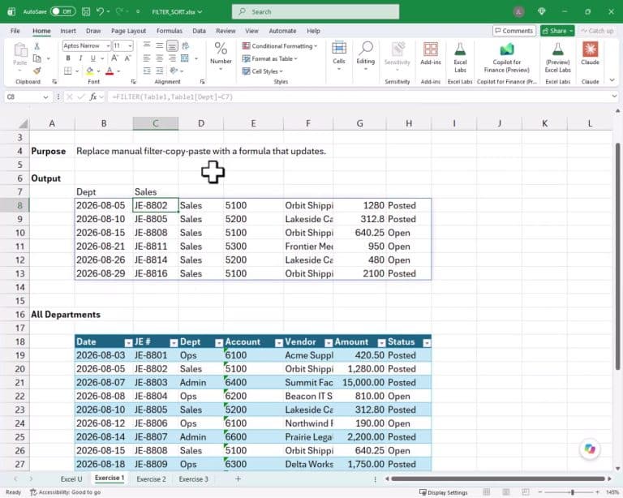Viewport: 623px width, 498px height.
Task: Toggle Bold formatting
Action: pos(68,58)
